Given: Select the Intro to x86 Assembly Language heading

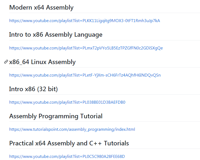Looking at the screenshot, I should [56, 35].
